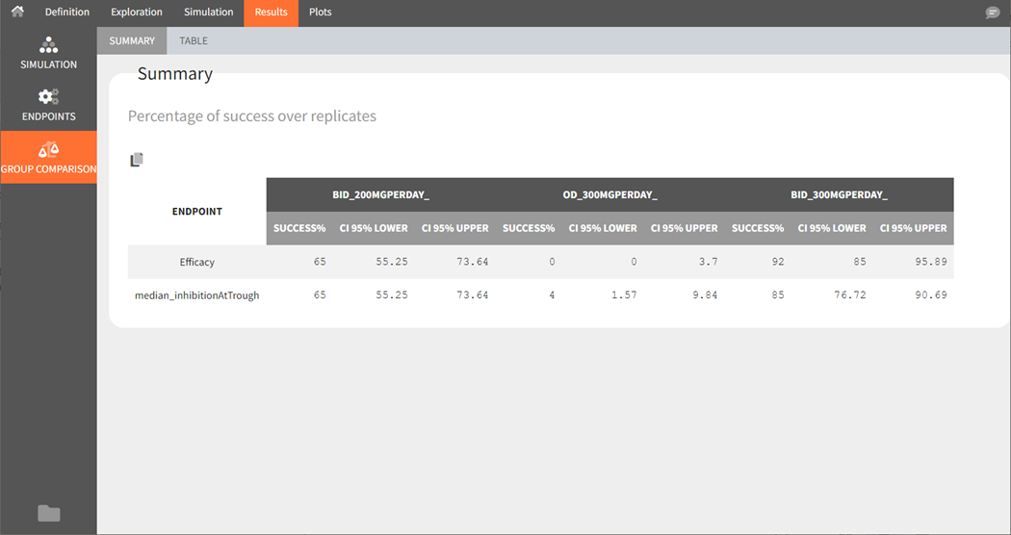Open the Endpoints gear icon section
Viewport: 1011px width, 535px height.
48,97
